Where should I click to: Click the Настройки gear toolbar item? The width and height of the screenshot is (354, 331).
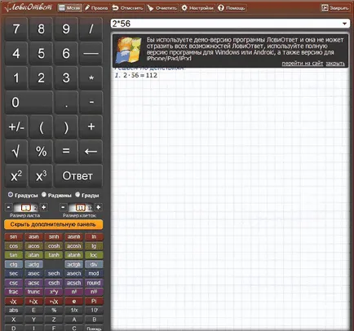click(x=197, y=8)
